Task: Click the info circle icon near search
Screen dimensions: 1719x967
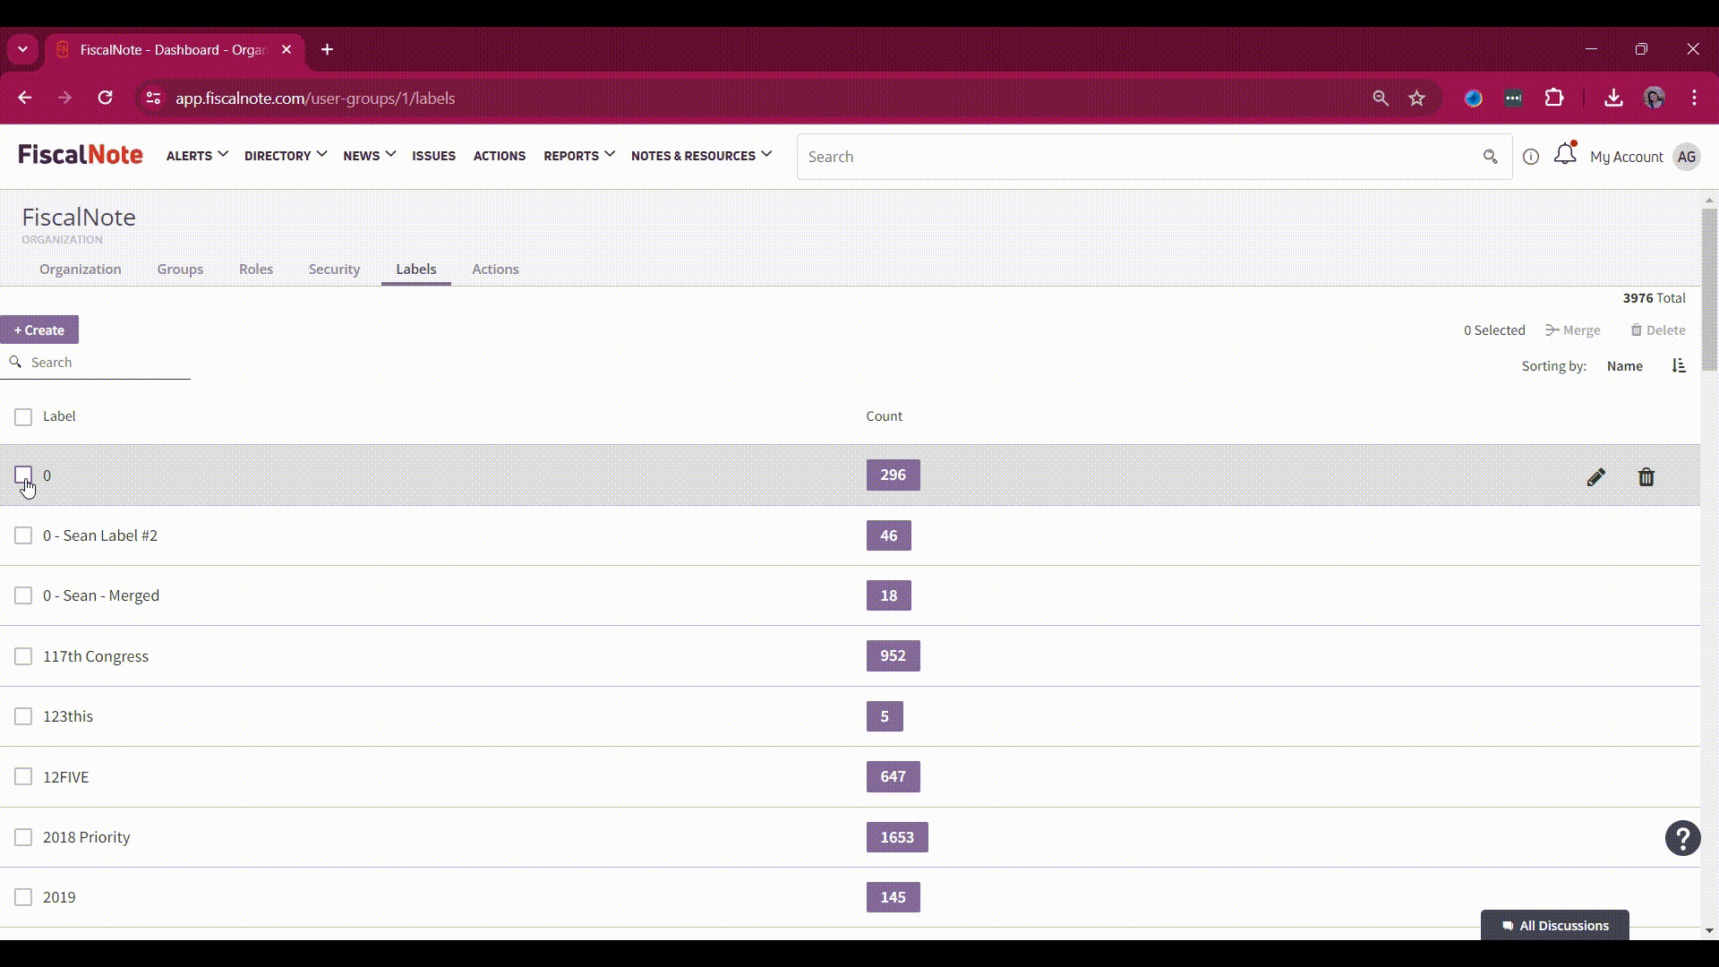Action: (1531, 157)
